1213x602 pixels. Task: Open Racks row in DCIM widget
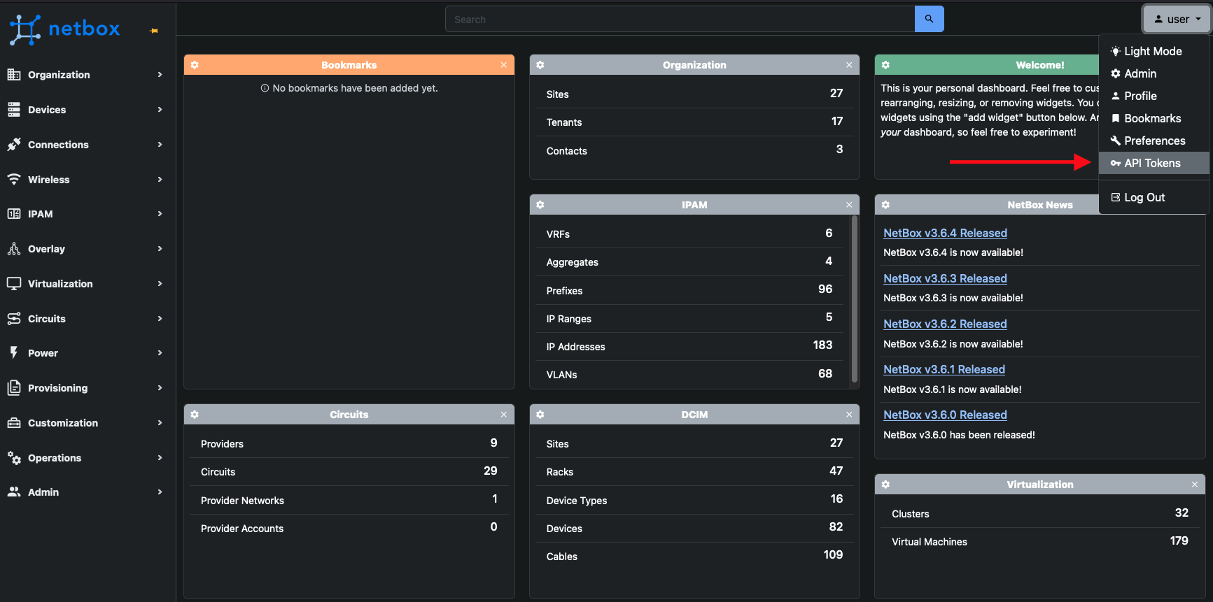(x=694, y=472)
